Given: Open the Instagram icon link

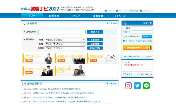Looking at the screenshot, I should tap(128, 86).
